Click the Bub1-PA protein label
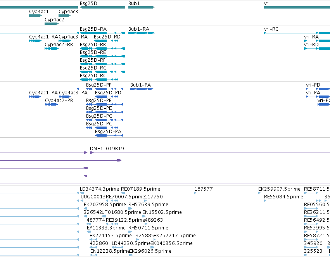This screenshot has height=257, width=330. pyautogui.click(x=140, y=85)
